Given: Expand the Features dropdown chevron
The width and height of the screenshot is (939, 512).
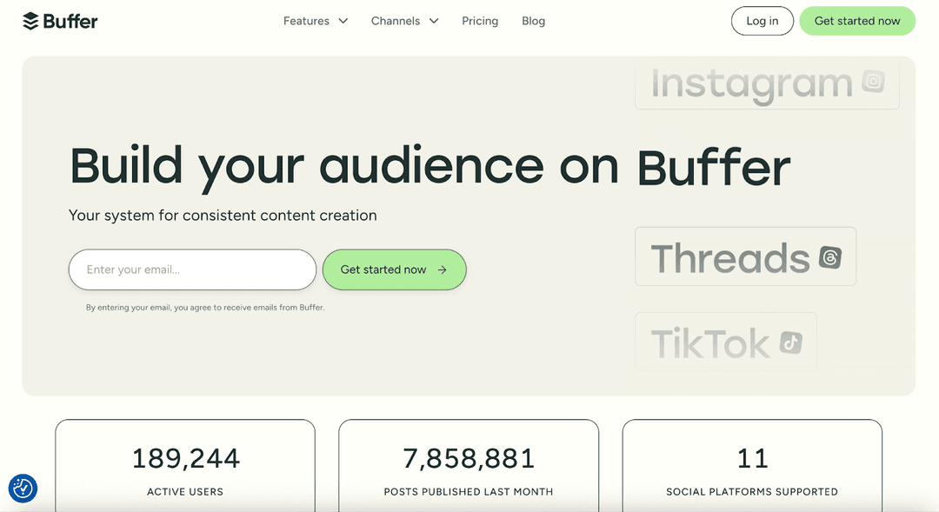Looking at the screenshot, I should pyautogui.click(x=343, y=21).
